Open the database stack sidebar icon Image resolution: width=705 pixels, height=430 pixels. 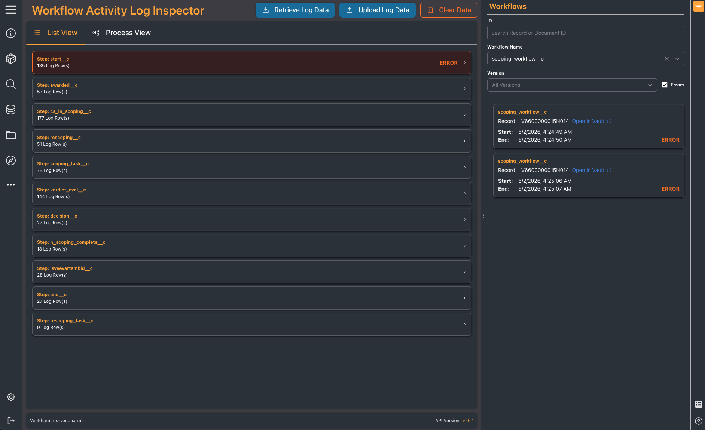point(11,110)
